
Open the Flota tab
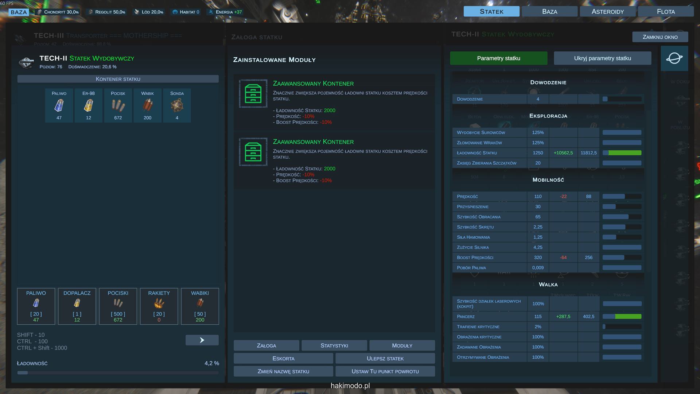[x=665, y=12]
